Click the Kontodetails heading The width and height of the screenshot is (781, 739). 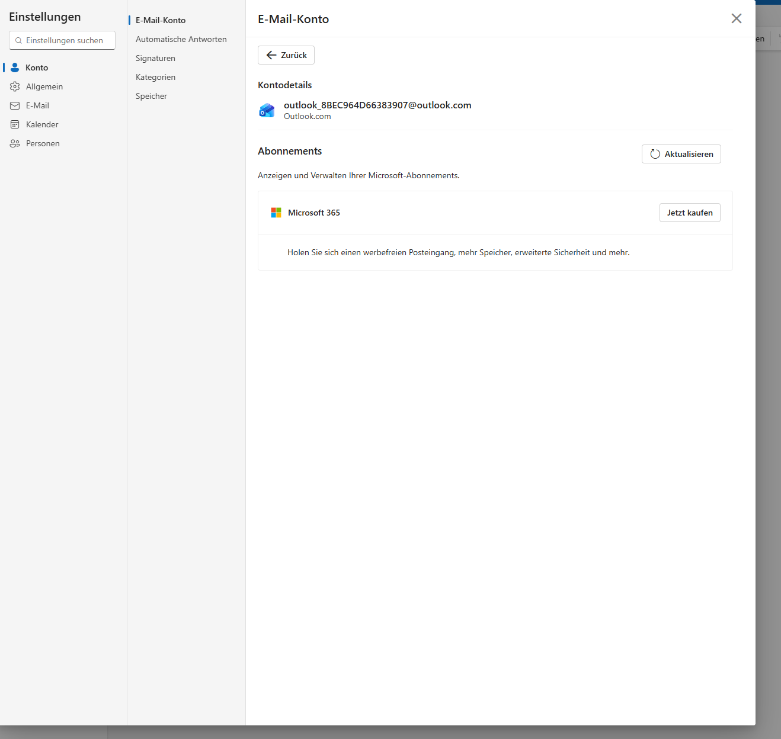point(284,85)
